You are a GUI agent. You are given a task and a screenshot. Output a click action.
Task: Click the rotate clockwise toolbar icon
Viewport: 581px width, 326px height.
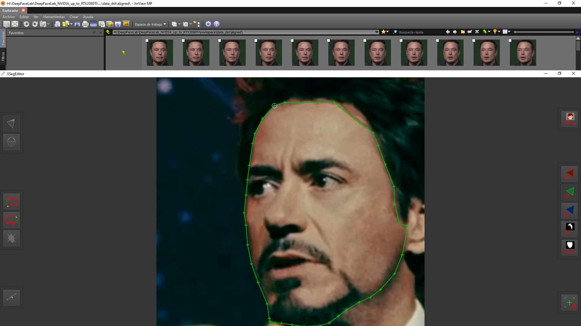tap(35, 24)
